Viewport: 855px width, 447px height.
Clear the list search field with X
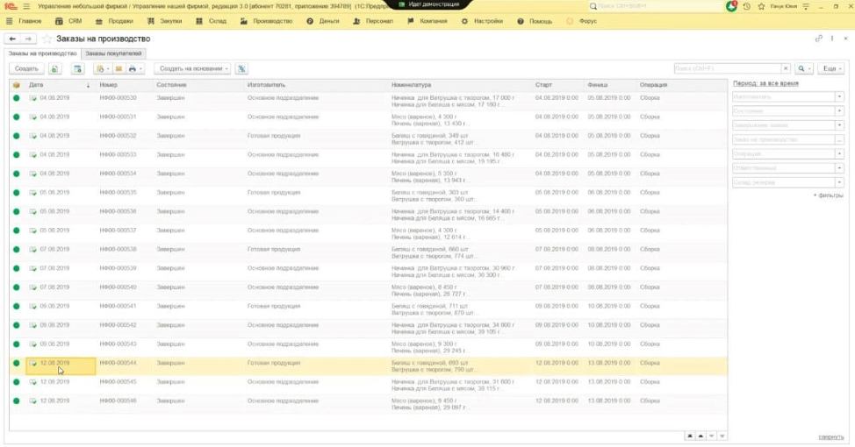point(786,68)
